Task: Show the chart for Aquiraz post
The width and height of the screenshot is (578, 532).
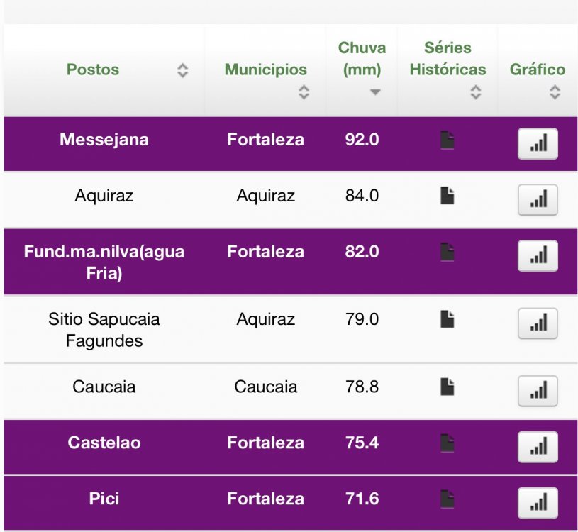Action: coord(538,200)
